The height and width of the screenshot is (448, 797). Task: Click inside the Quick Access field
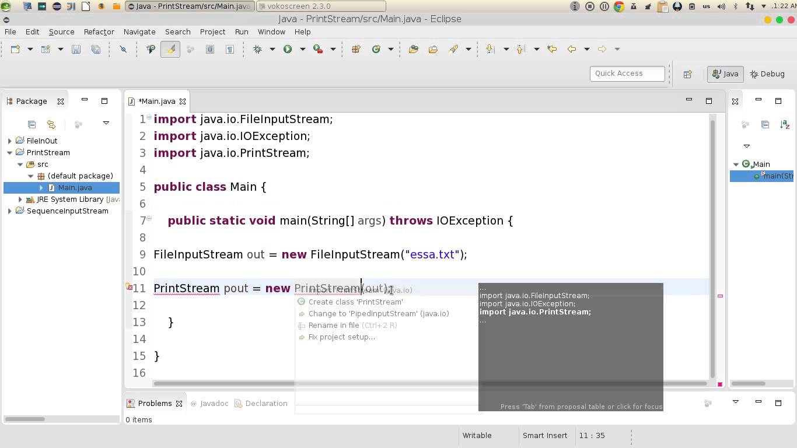click(627, 73)
